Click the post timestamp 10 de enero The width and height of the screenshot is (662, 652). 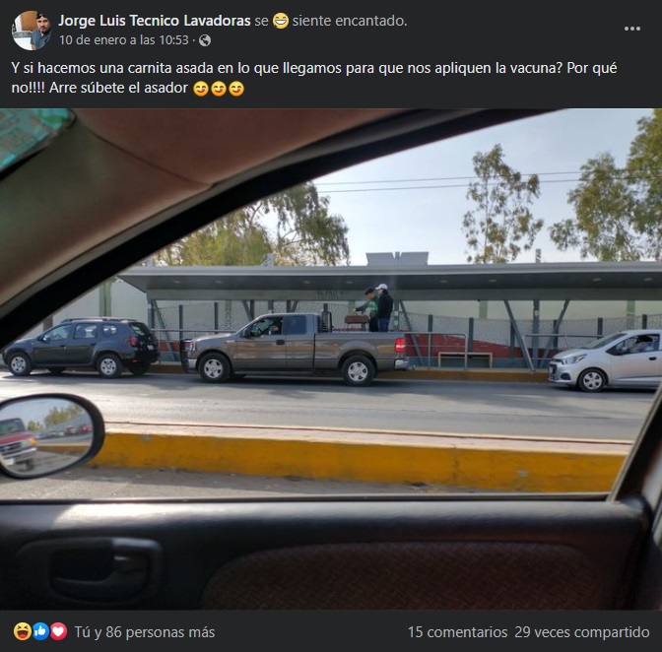[124, 40]
